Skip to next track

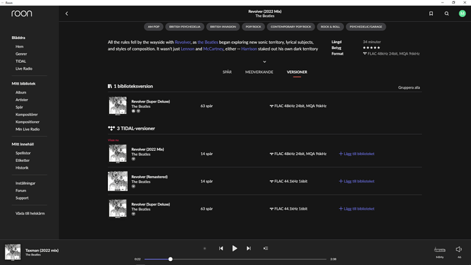click(248, 249)
